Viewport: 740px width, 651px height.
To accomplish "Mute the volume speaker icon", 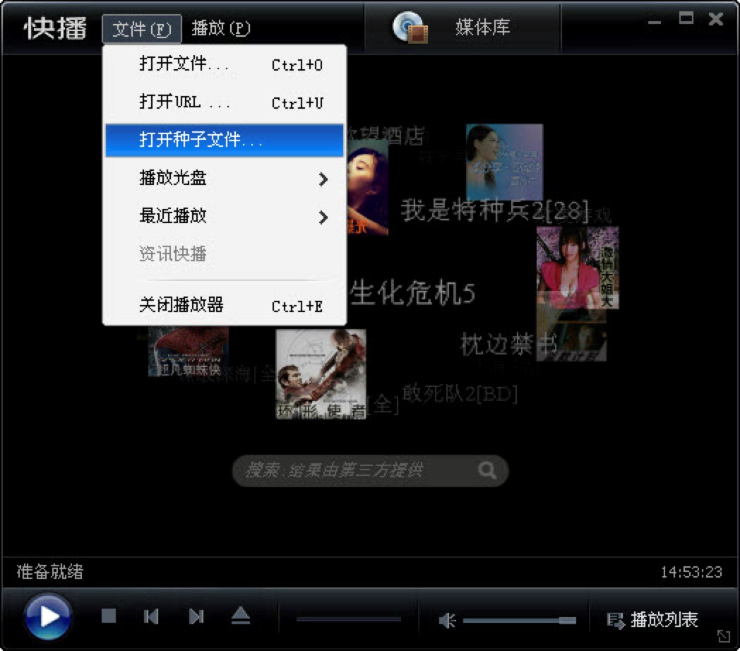I will click(x=446, y=619).
